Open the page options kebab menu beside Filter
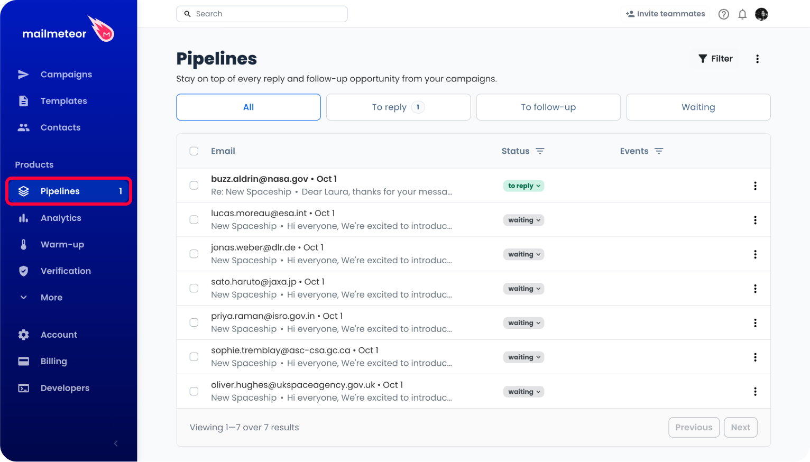 [758, 59]
